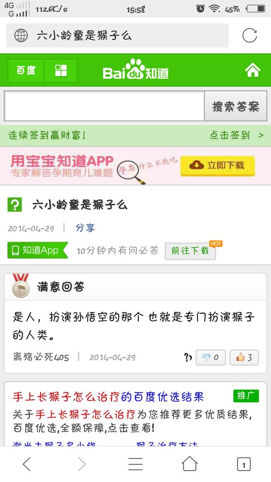
Task: Open the Baidu Zhidao home icon
Action: point(252,71)
